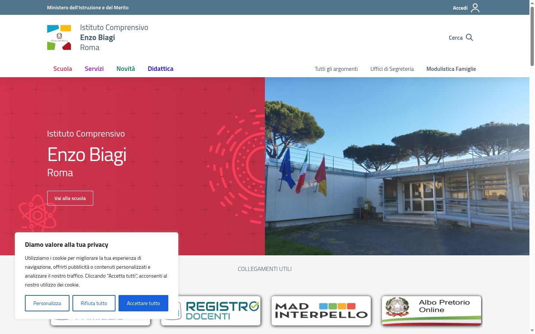Go to Tutti gli argomenti
The image size is (535, 334).
click(336, 69)
